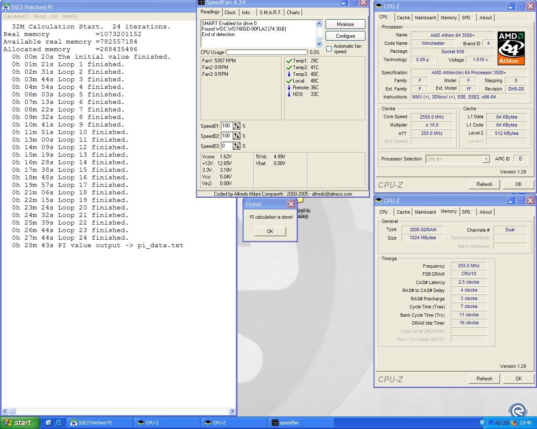The width and height of the screenshot is (537, 429).
Task: Click the Super PI title bar icon
Action: (5, 7)
